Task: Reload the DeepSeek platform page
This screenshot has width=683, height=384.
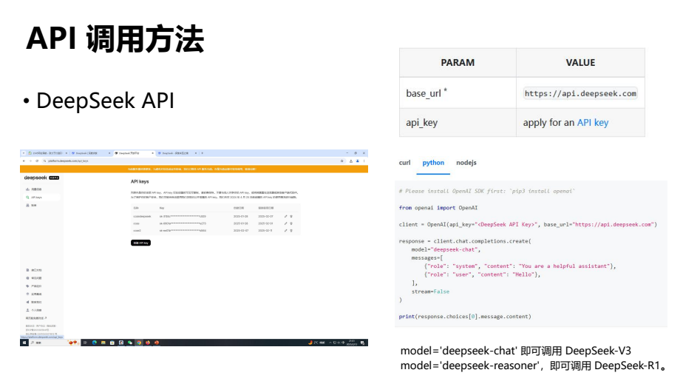Action: tap(37, 161)
